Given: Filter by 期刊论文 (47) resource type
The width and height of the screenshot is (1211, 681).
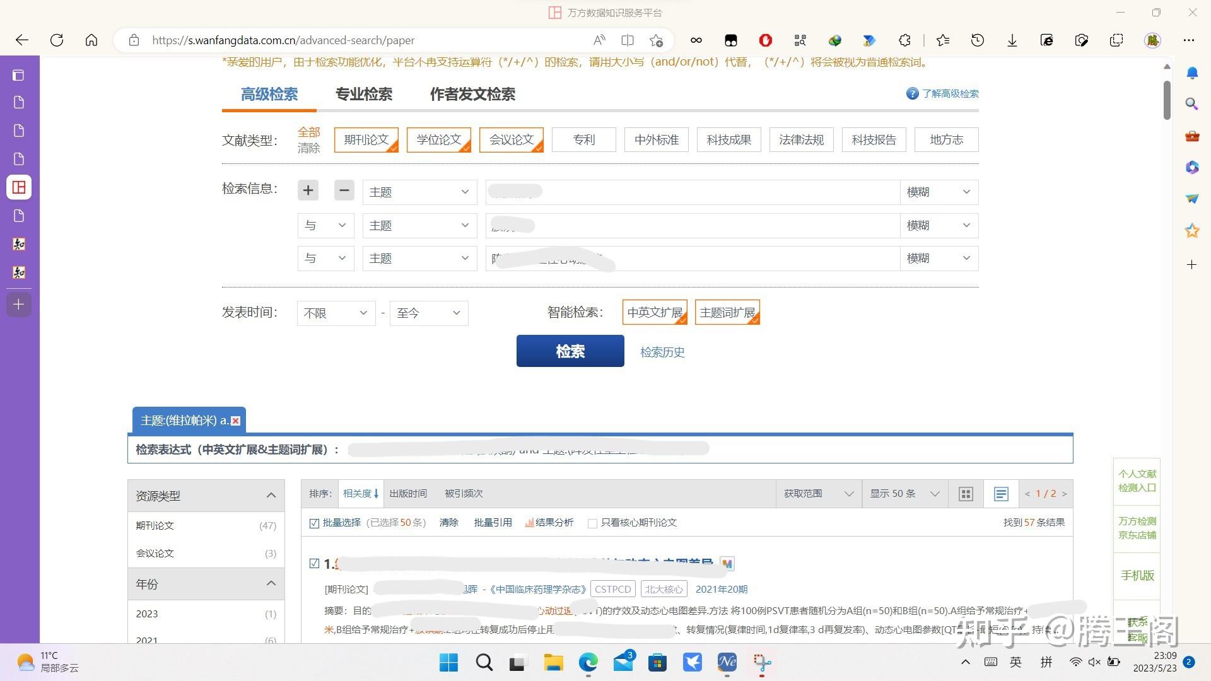Looking at the screenshot, I should tap(206, 525).
